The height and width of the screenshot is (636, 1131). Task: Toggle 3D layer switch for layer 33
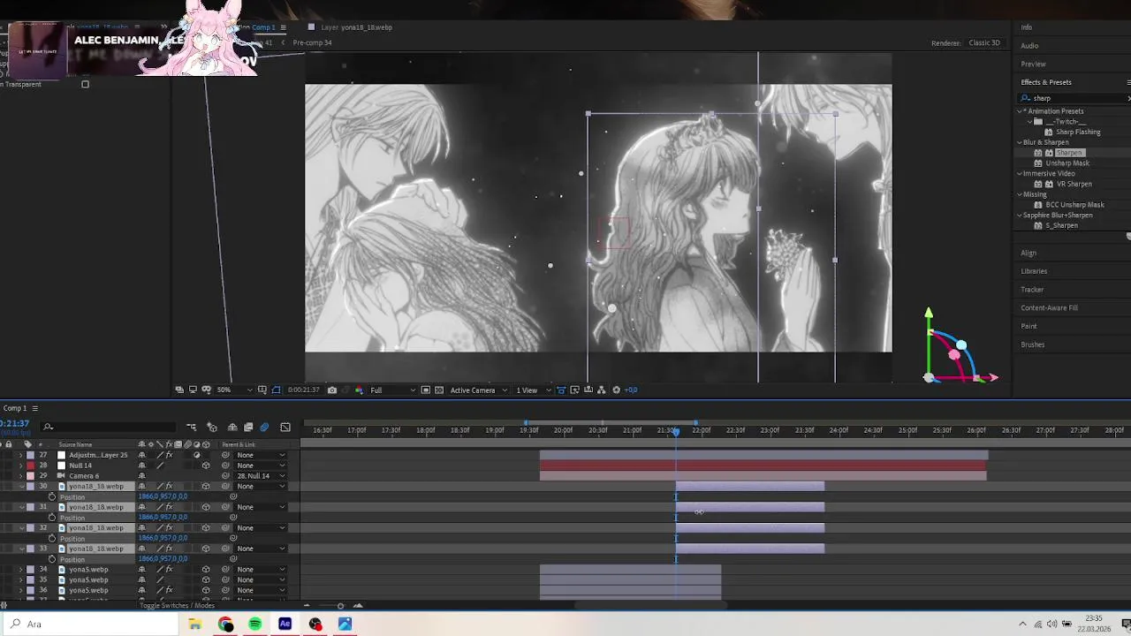point(206,549)
